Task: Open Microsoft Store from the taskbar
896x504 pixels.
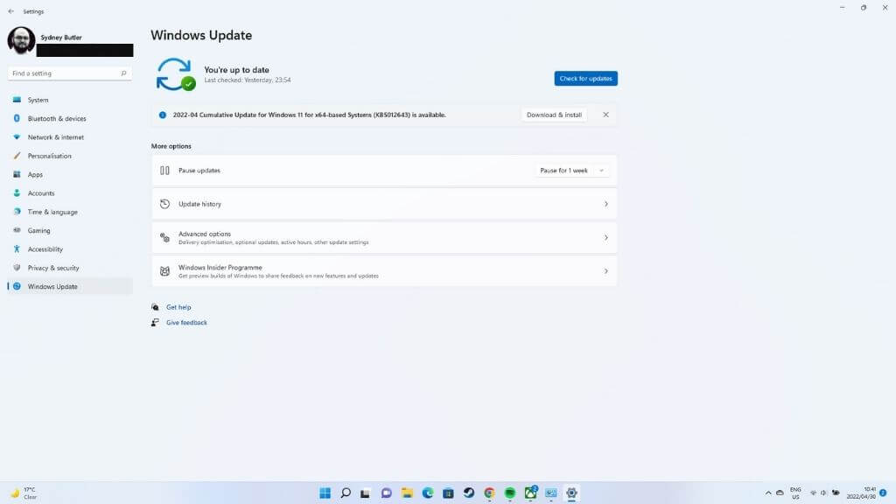Action: pos(449,493)
